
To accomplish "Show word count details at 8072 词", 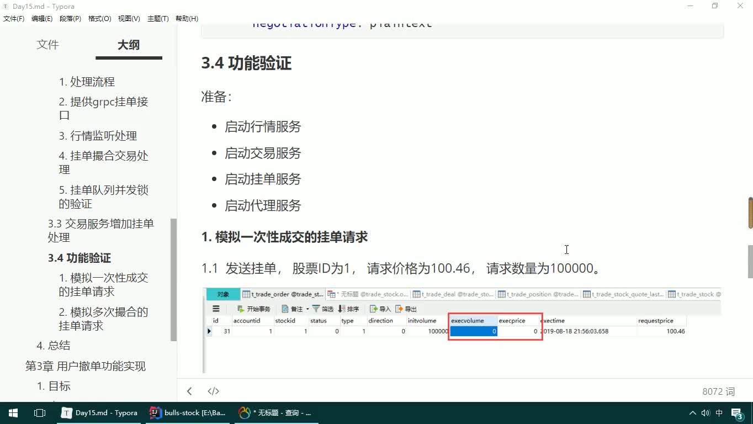I will 719,391.
